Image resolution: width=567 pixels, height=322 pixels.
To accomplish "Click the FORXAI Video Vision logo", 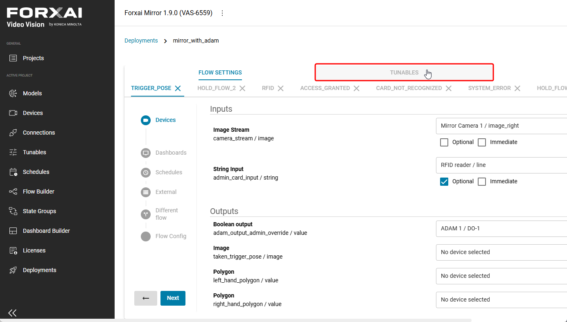I will (x=44, y=18).
